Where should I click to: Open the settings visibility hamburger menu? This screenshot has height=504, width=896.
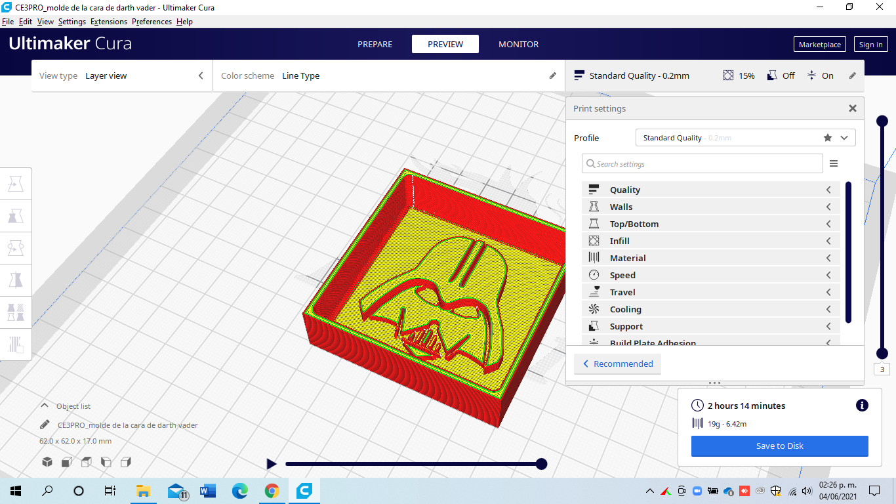[834, 163]
